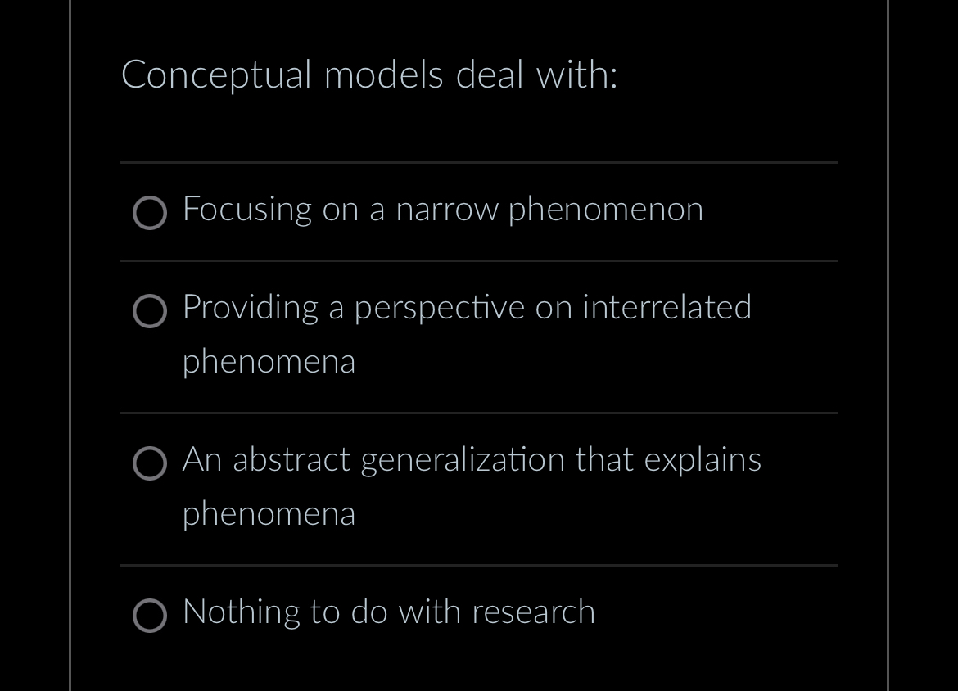Choose 'An abstract generalization that explains phenomena'

point(150,464)
